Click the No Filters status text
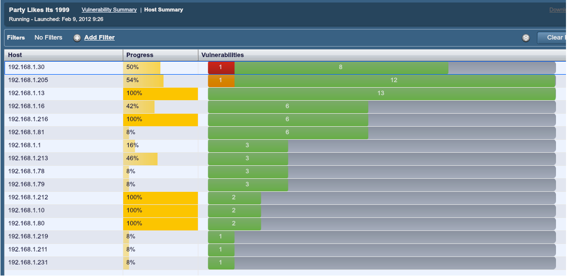567x276 pixels. click(x=49, y=38)
